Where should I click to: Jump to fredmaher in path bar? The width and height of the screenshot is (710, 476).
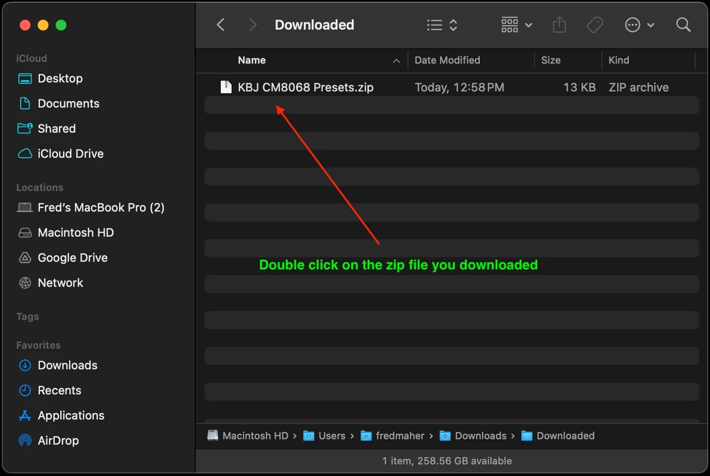[x=400, y=436]
